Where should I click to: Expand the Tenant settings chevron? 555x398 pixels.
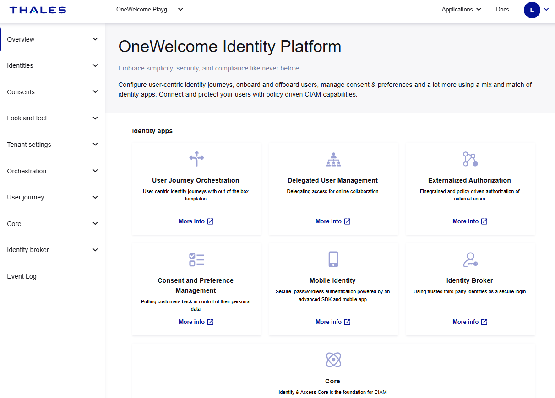point(95,145)
